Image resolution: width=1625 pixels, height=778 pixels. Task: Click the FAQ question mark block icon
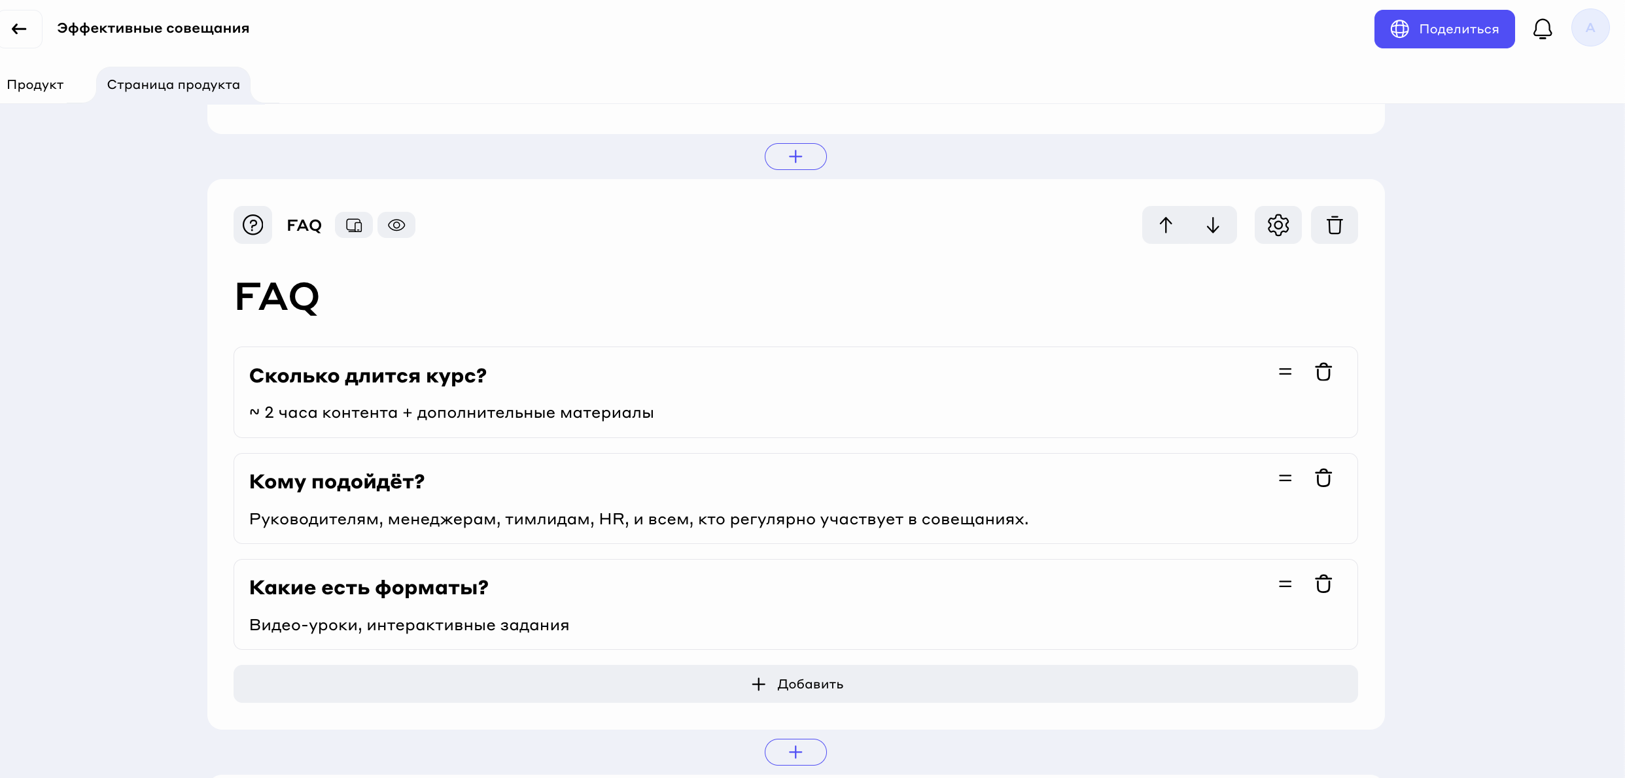(x=253, y=225)
